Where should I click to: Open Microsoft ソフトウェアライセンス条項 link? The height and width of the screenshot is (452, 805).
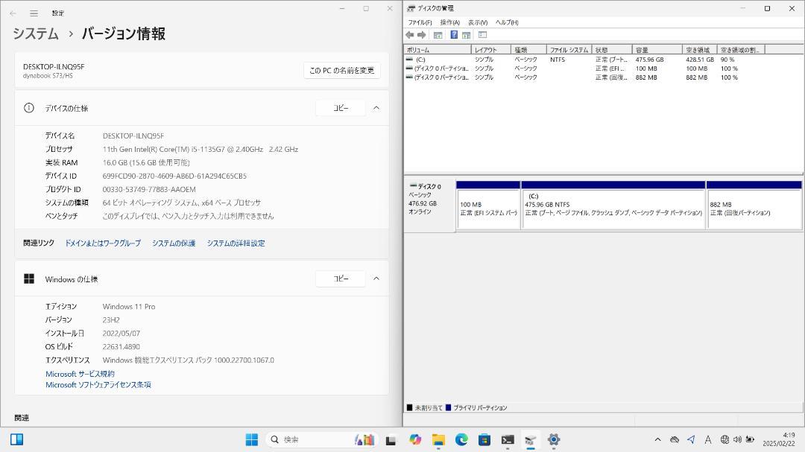[98, 385]
